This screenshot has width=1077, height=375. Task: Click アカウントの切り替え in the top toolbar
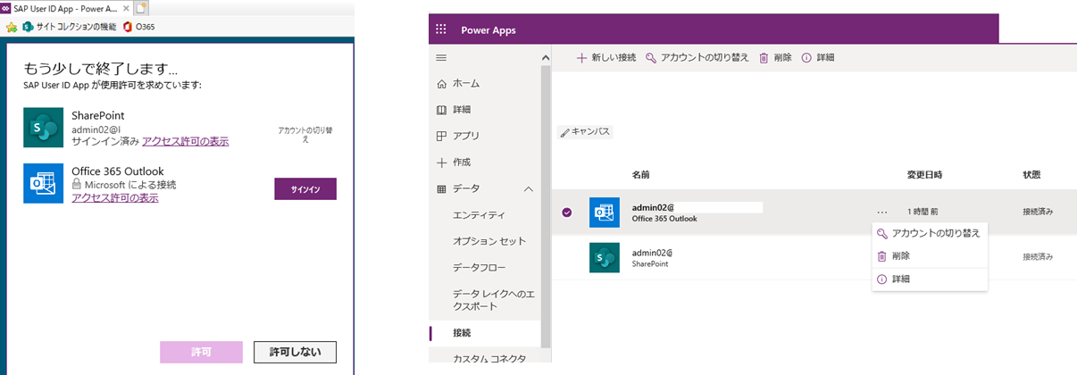pos(697,57)
